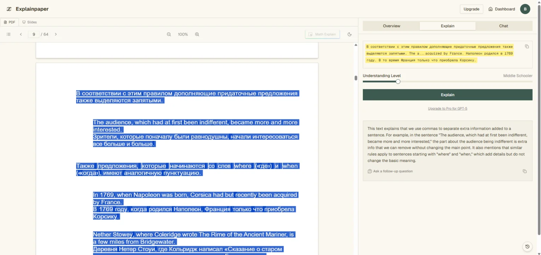
Task: Switch to the Slides view
Action: (x=30, y=22)
